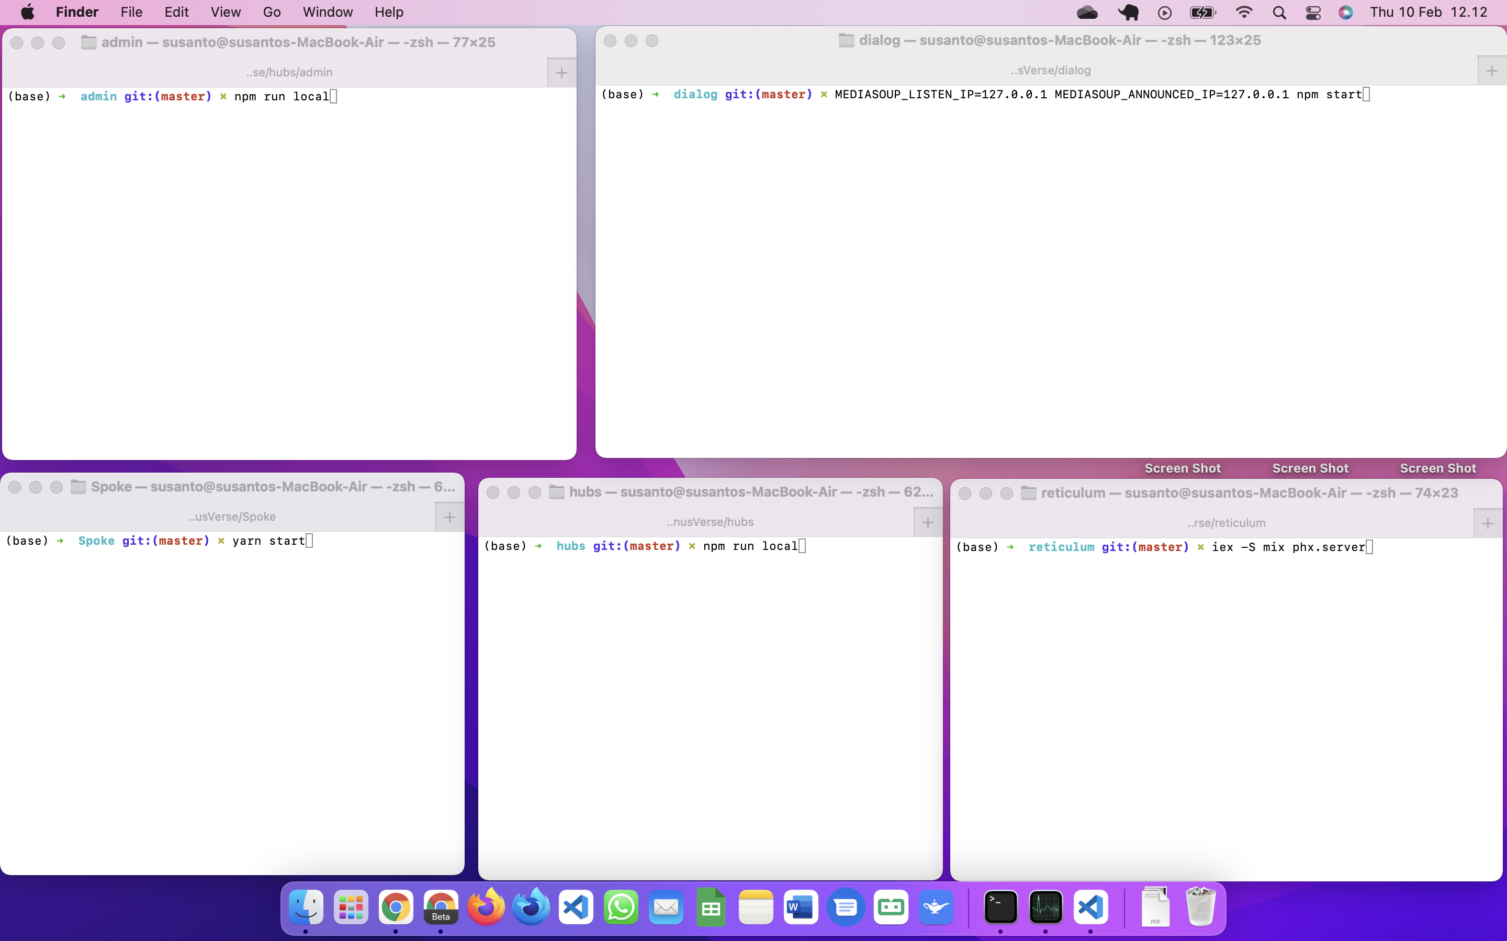The width and height of the screenshot is (1507, 941).
Task: Open battery status in menu bar
Action: coord(1202,13)
